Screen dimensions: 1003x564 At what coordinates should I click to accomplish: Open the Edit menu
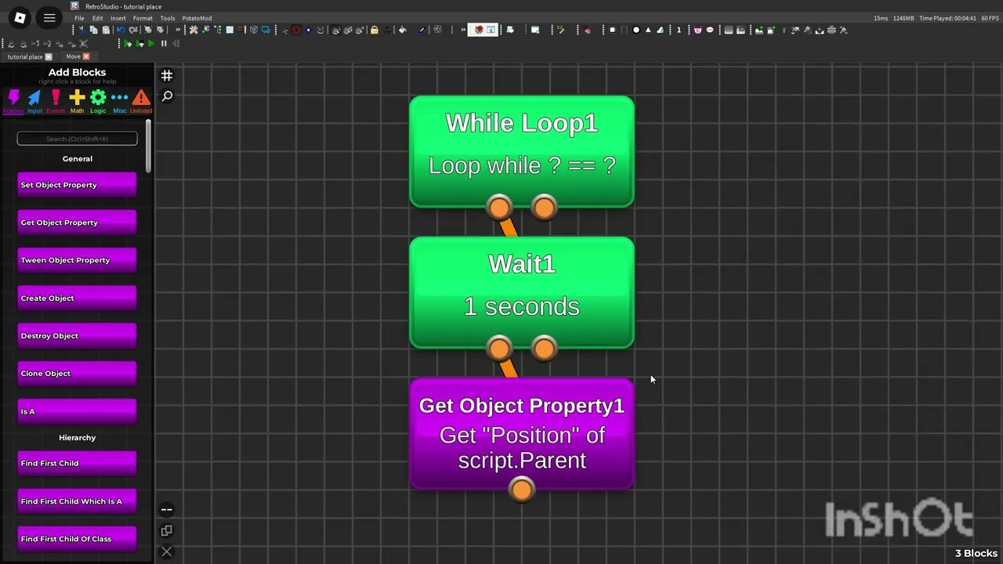[97, 18]
